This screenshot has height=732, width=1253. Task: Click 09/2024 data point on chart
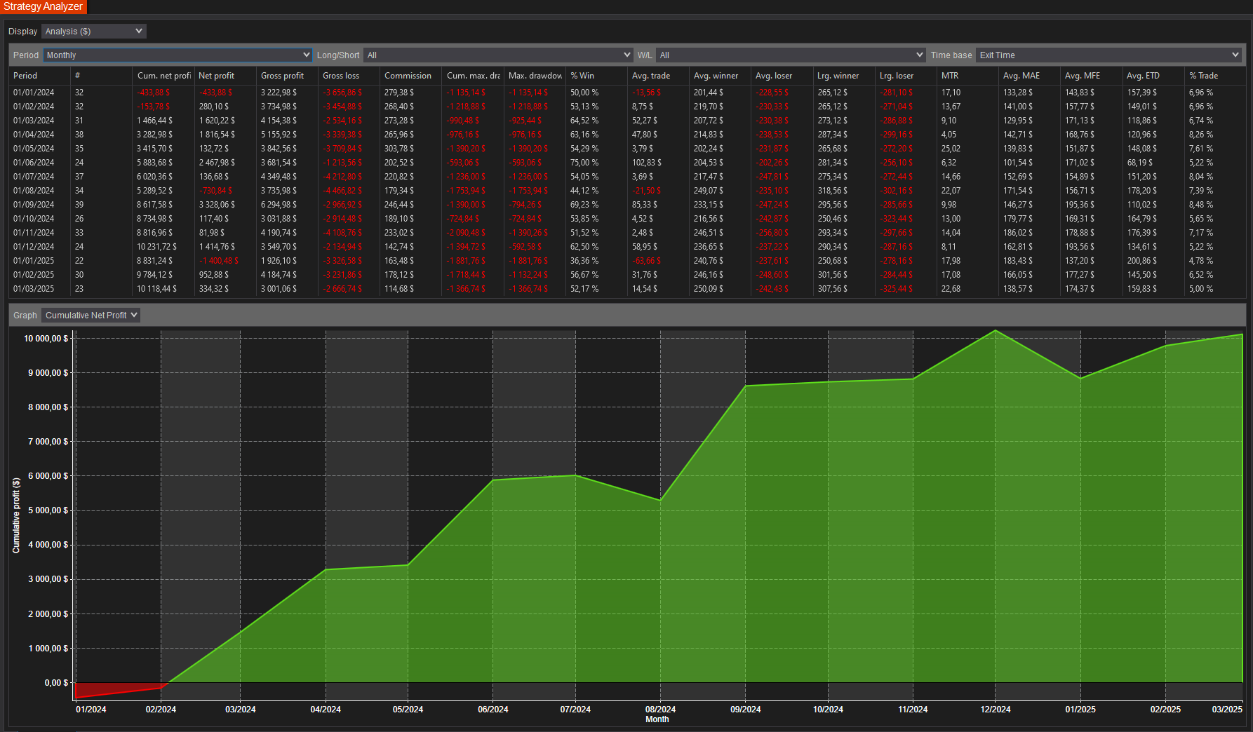coord(745,386)
